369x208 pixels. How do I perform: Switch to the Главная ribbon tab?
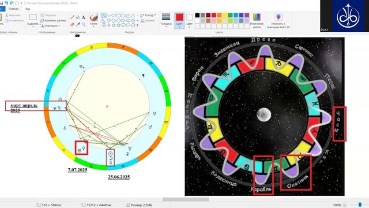13,9
